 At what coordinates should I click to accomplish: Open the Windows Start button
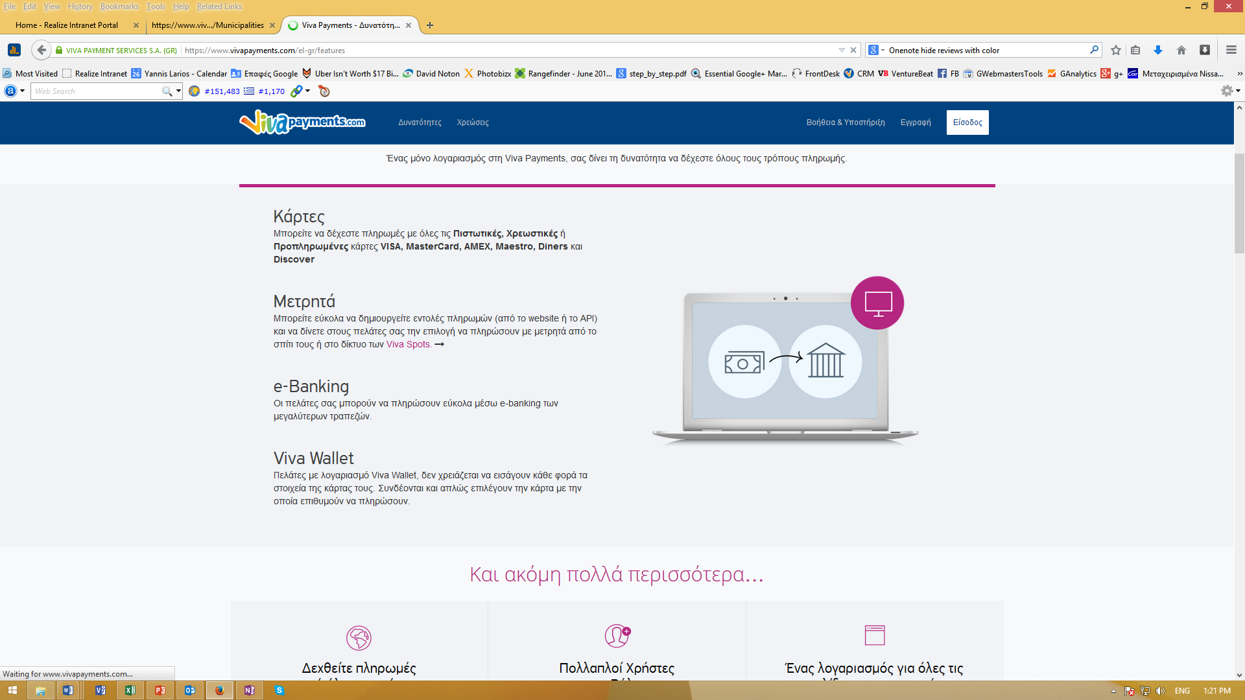click(12, 690)
